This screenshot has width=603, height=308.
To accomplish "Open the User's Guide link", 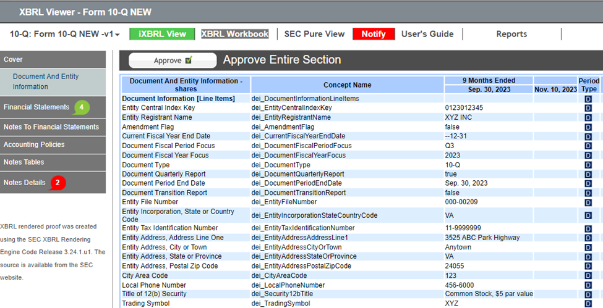I will [x=427, y=34].
